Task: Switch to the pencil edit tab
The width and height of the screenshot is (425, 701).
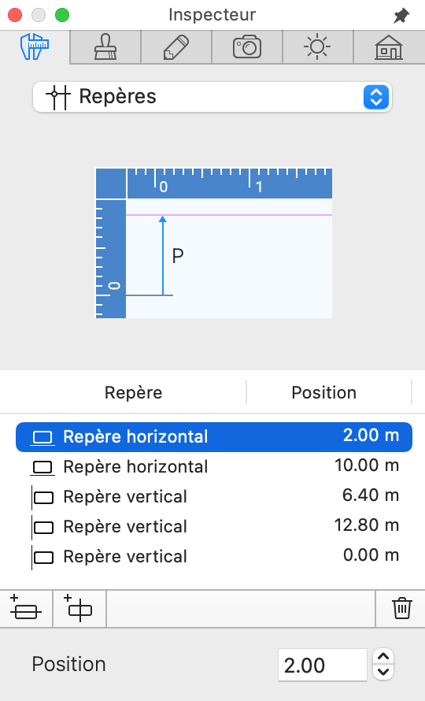Action: pyautogui.click(x=176, y=47)
